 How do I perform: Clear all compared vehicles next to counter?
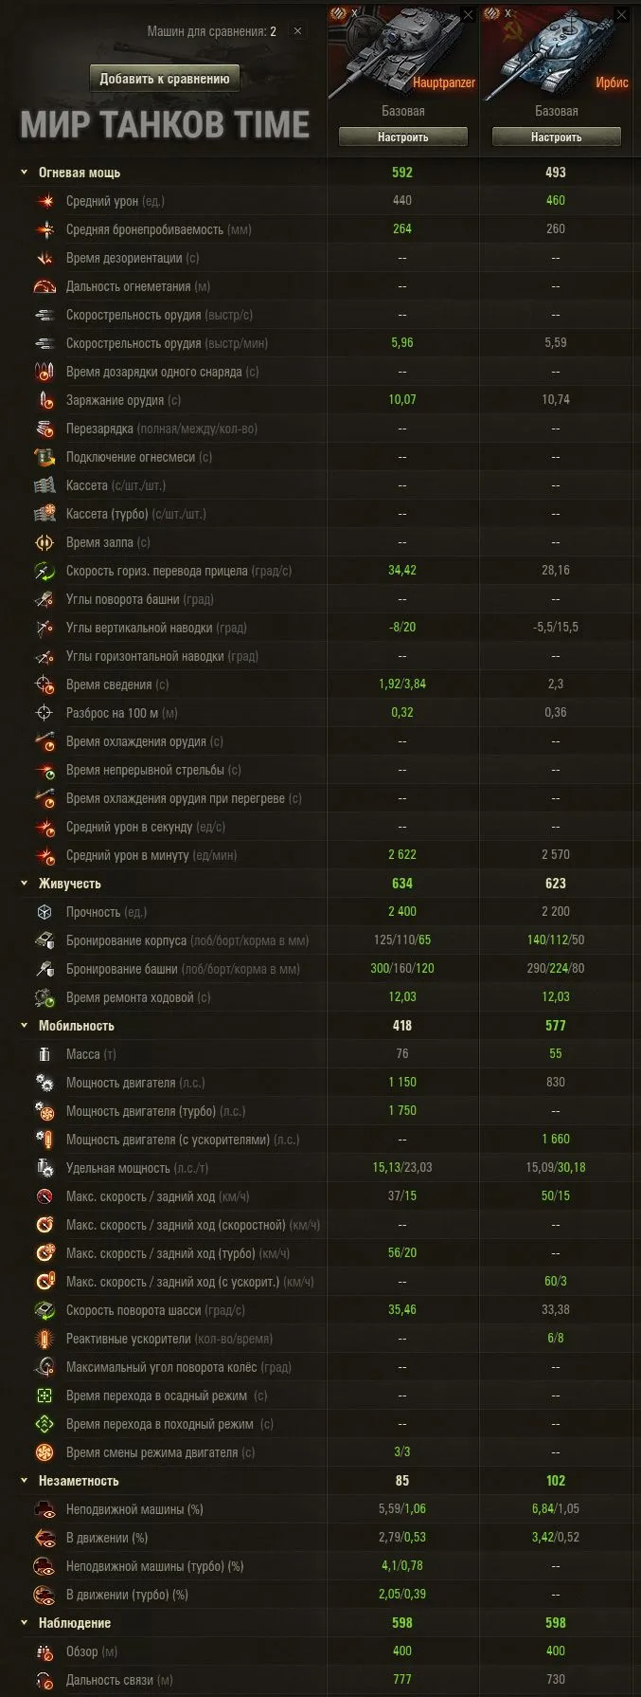click(x=297, y=31)
